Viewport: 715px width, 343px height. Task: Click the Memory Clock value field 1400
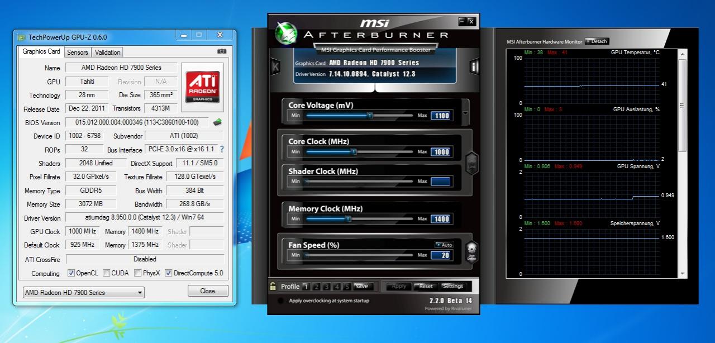[441, 219]
